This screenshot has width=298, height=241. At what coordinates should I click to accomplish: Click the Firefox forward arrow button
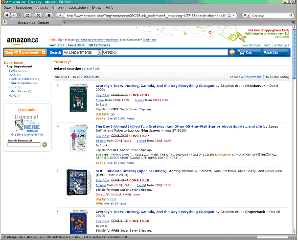click(x=14, y=15)
